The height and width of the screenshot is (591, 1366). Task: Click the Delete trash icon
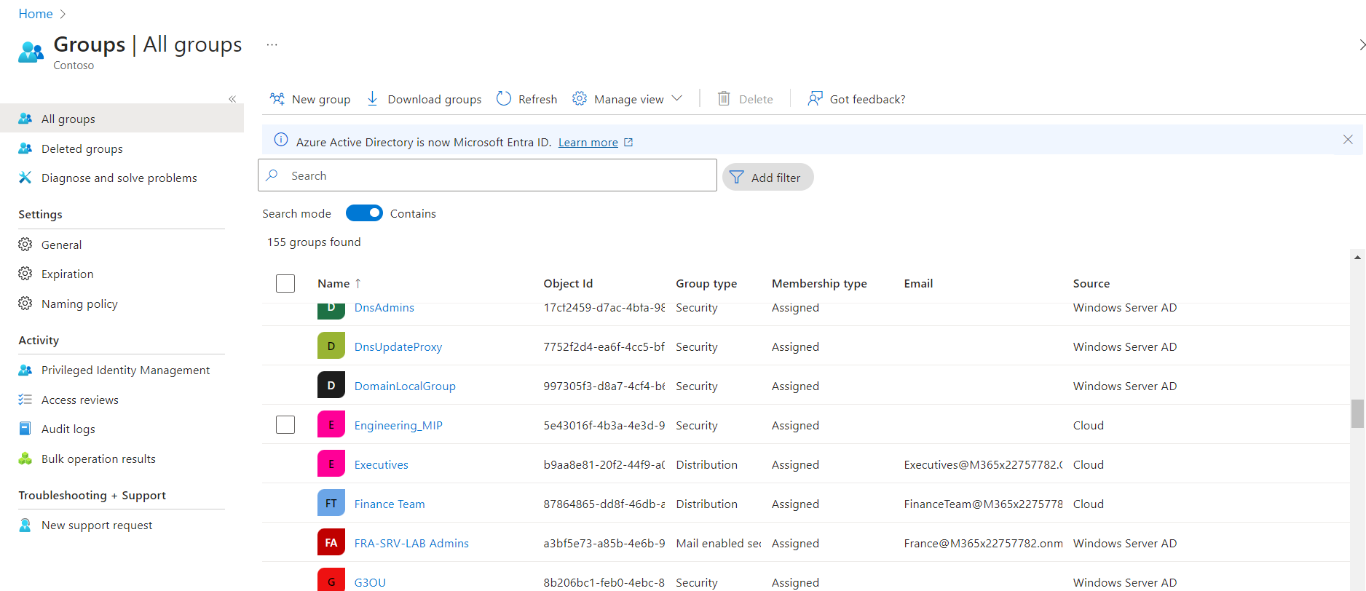pos(724,98)
